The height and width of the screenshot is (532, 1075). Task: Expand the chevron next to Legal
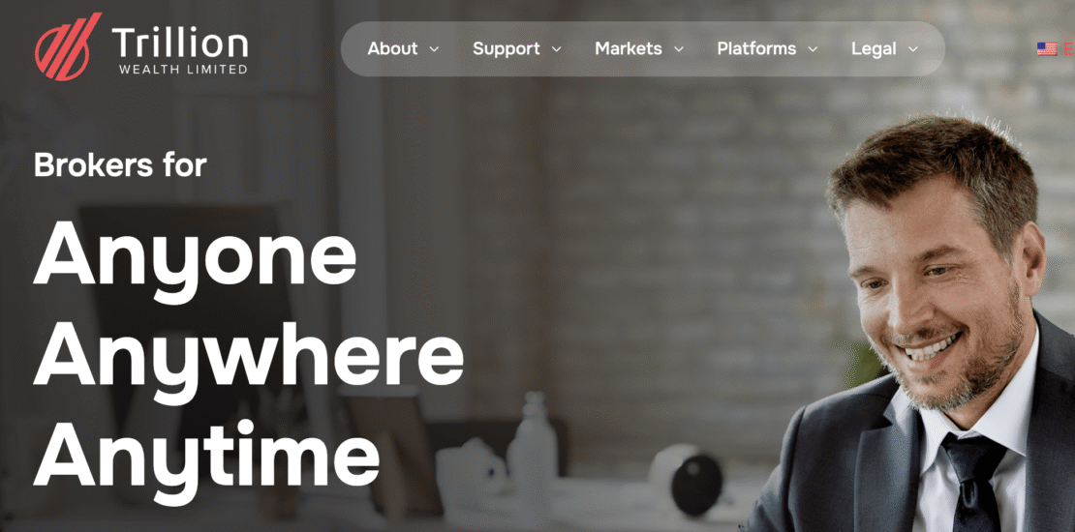[x=913, y=49]
